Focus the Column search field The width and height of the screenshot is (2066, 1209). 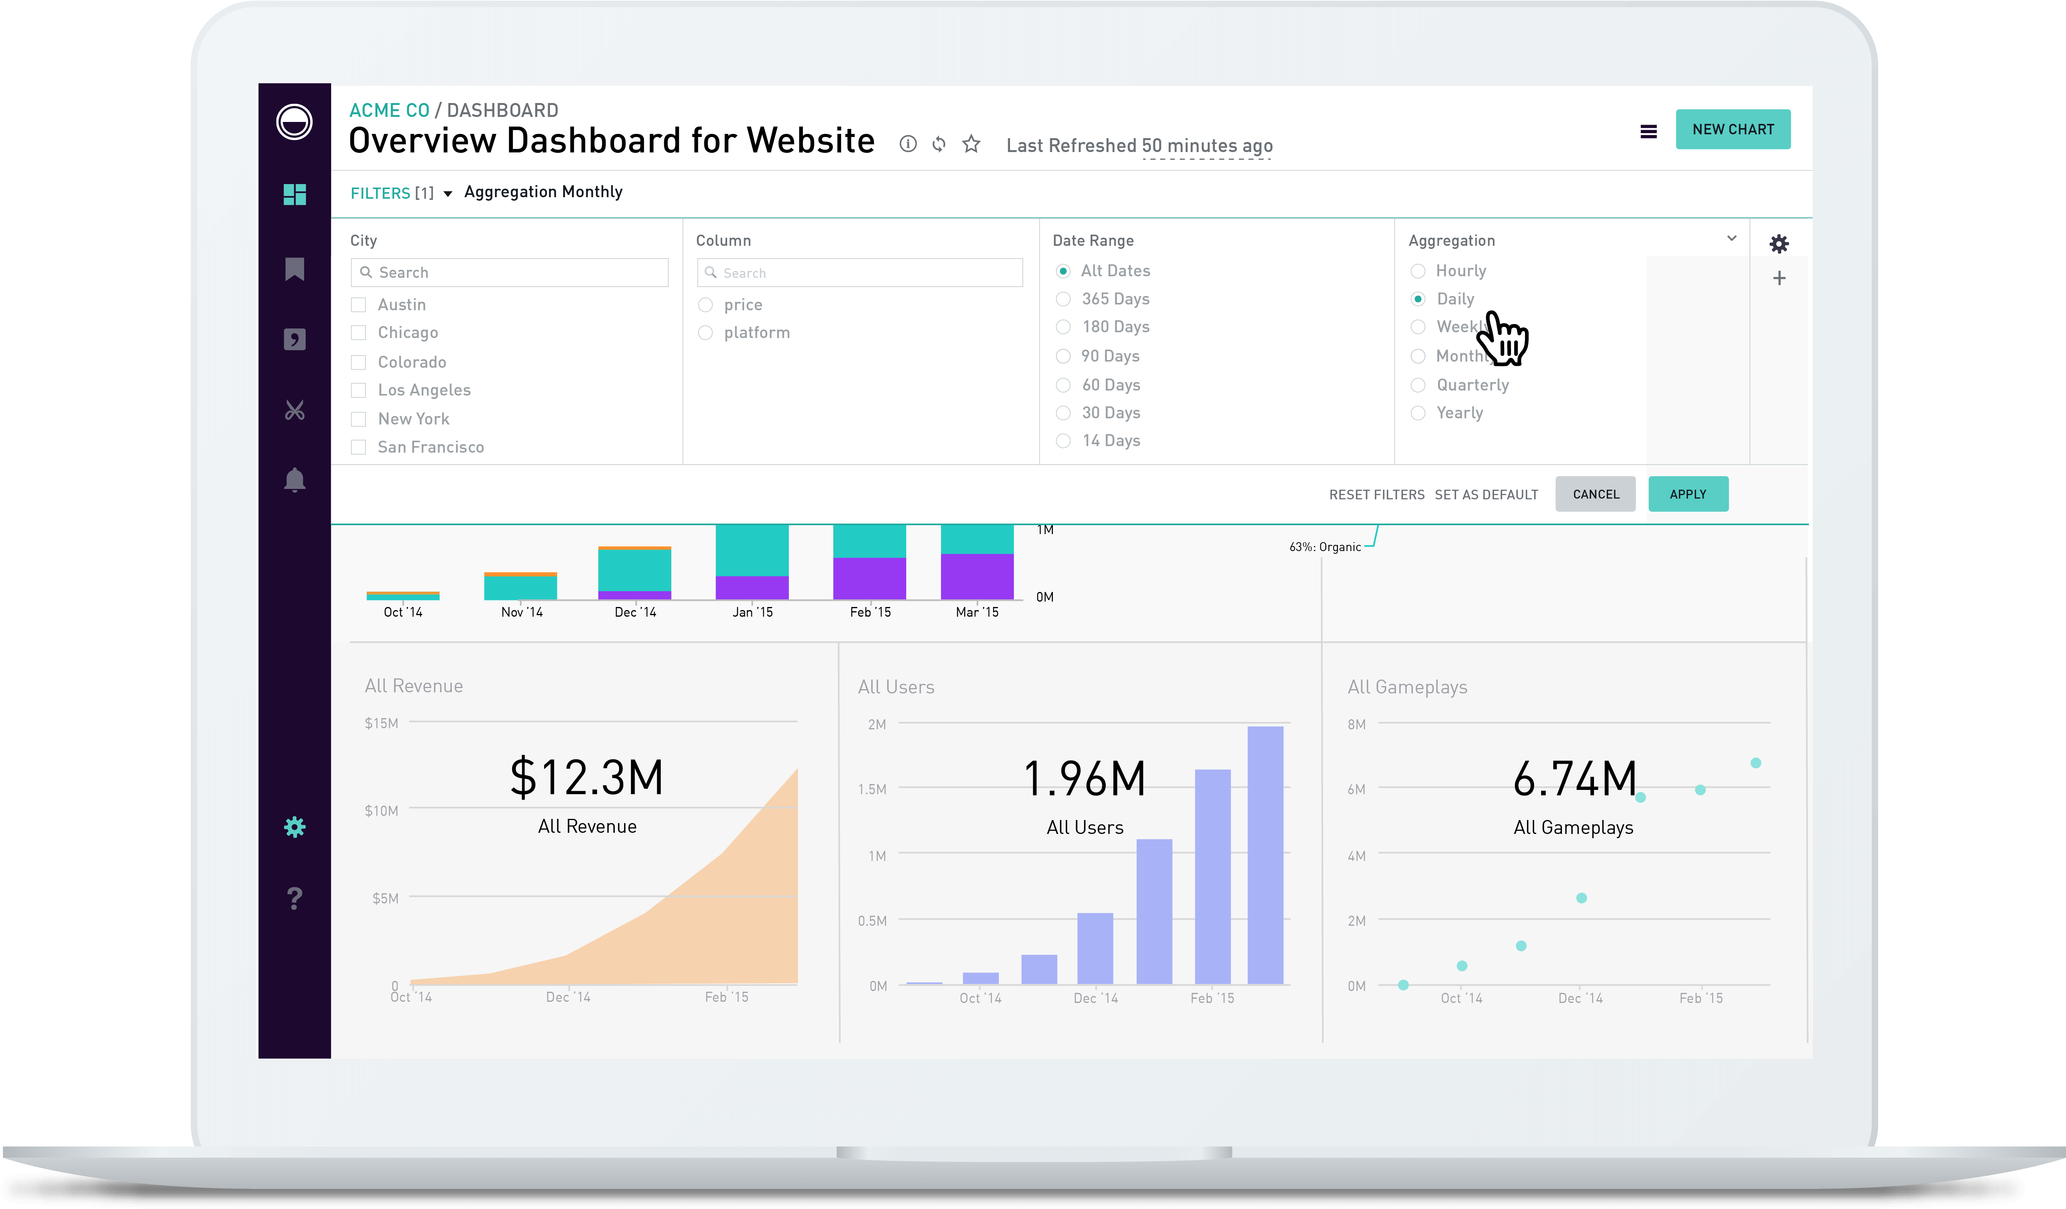[x=859, y=273]
